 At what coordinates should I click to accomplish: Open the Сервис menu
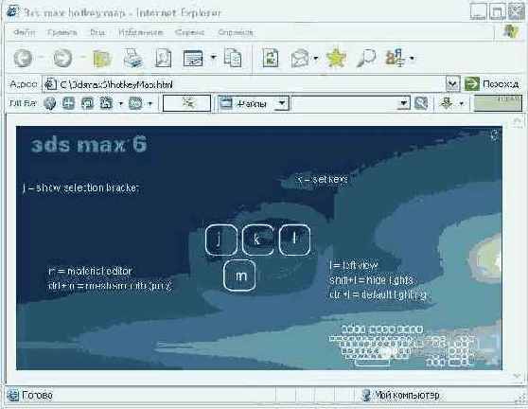tap(190, 33)
